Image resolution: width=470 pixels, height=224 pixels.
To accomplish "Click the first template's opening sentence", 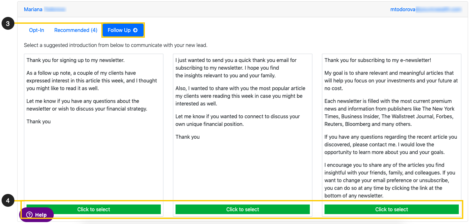I will [x=75, y=60].
